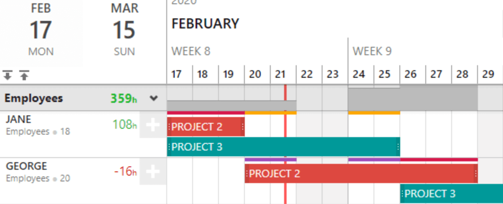
Task: Click the right resize handle of Jane's Project 3
Action: click(398, 147)
